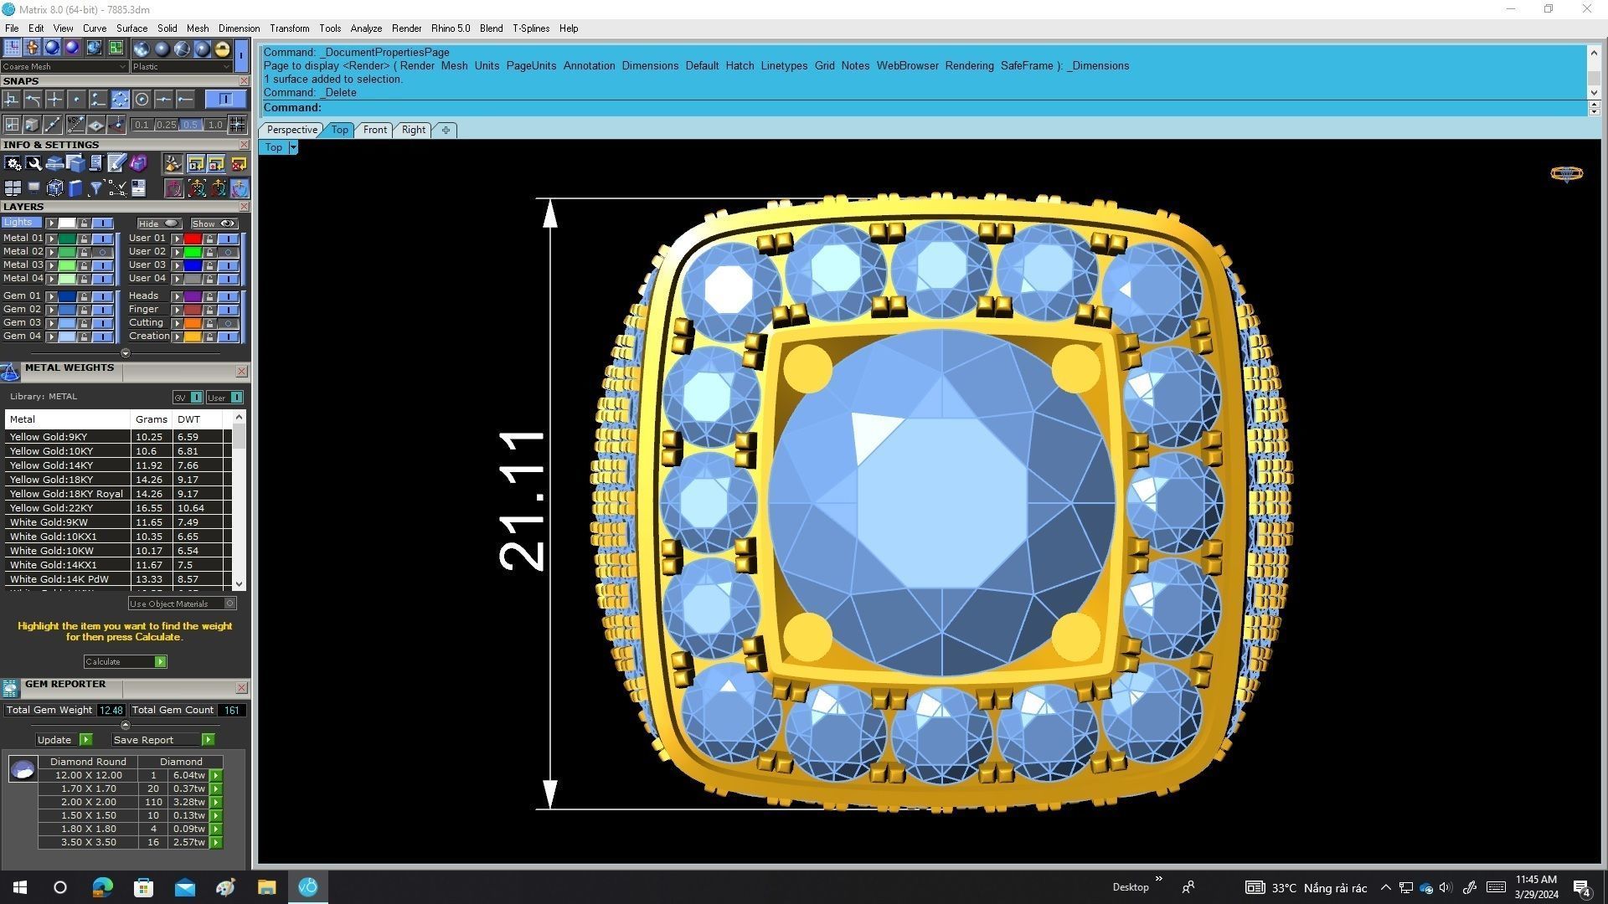Toggle visibility switch for User 02 layer
The width and height of the screenshot is (1608, 904).
click(x=228, y=252)
